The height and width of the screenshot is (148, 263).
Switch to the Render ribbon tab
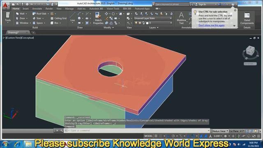[49, 9]
